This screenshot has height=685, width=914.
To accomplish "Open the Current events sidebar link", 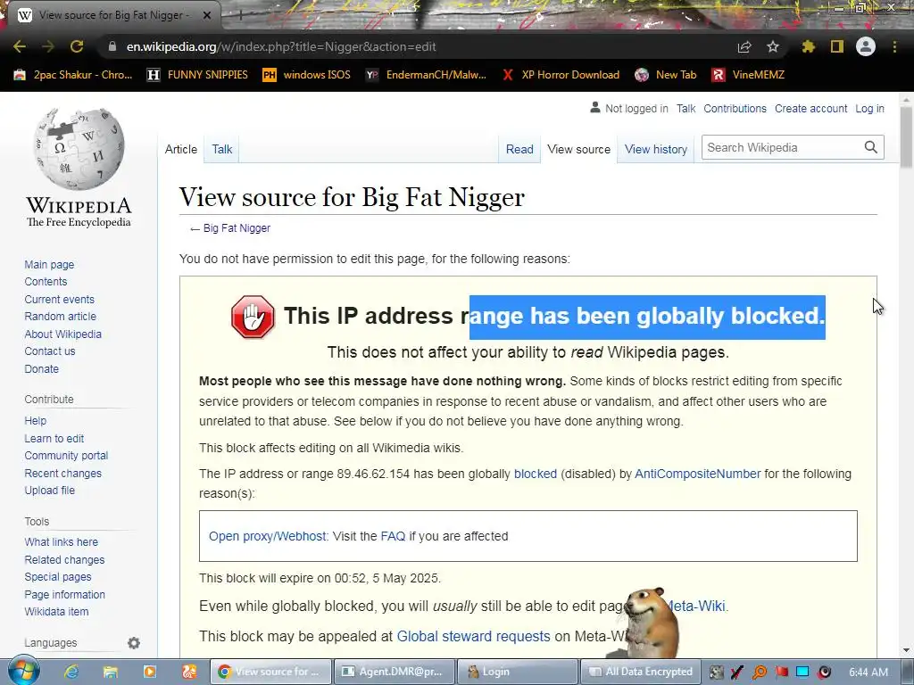I will pyautogui.click(x=59, y=300).
